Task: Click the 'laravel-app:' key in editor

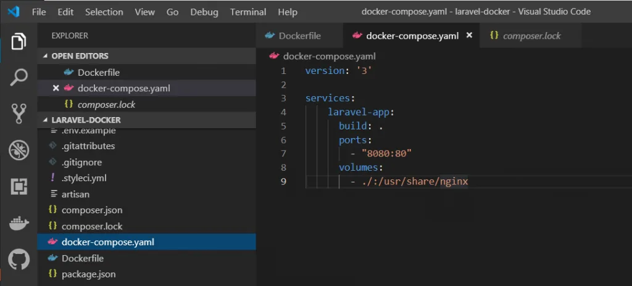Action: coord(360,112)
